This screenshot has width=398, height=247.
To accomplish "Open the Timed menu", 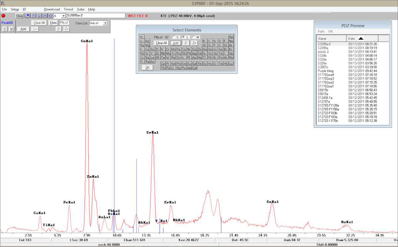I will tap(68, 9).
